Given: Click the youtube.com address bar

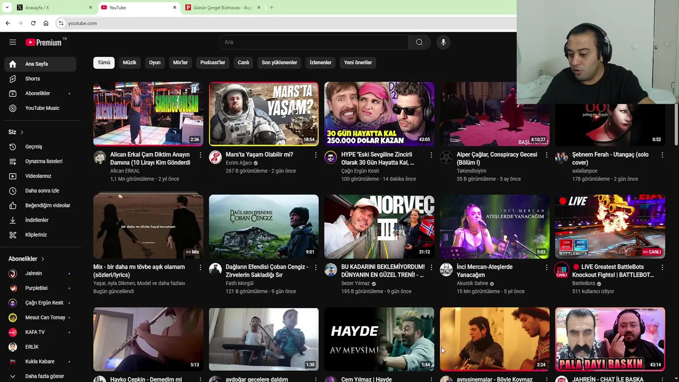Looking at the screenshot, I should coord(286,23).
